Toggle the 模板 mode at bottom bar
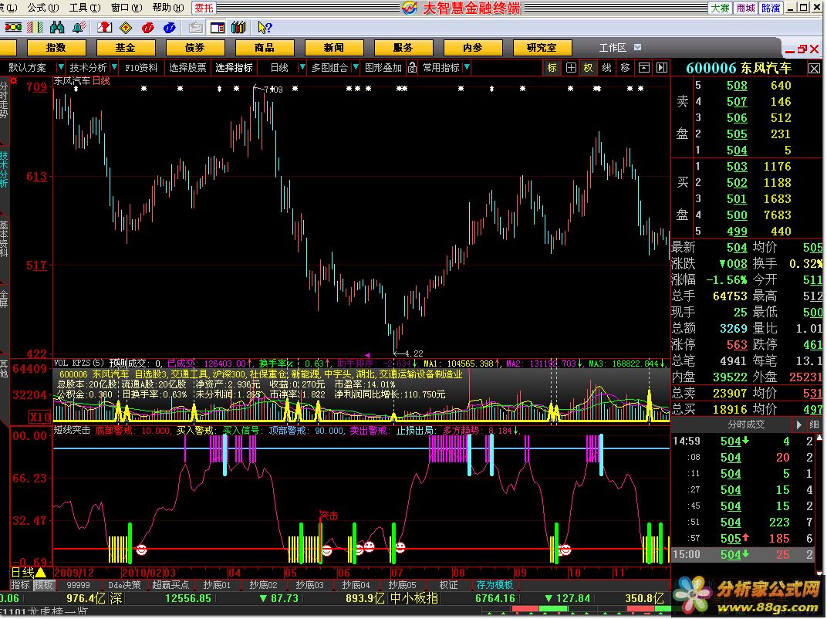Viewport: 827px width, 619px height. (x=43, y=585)
